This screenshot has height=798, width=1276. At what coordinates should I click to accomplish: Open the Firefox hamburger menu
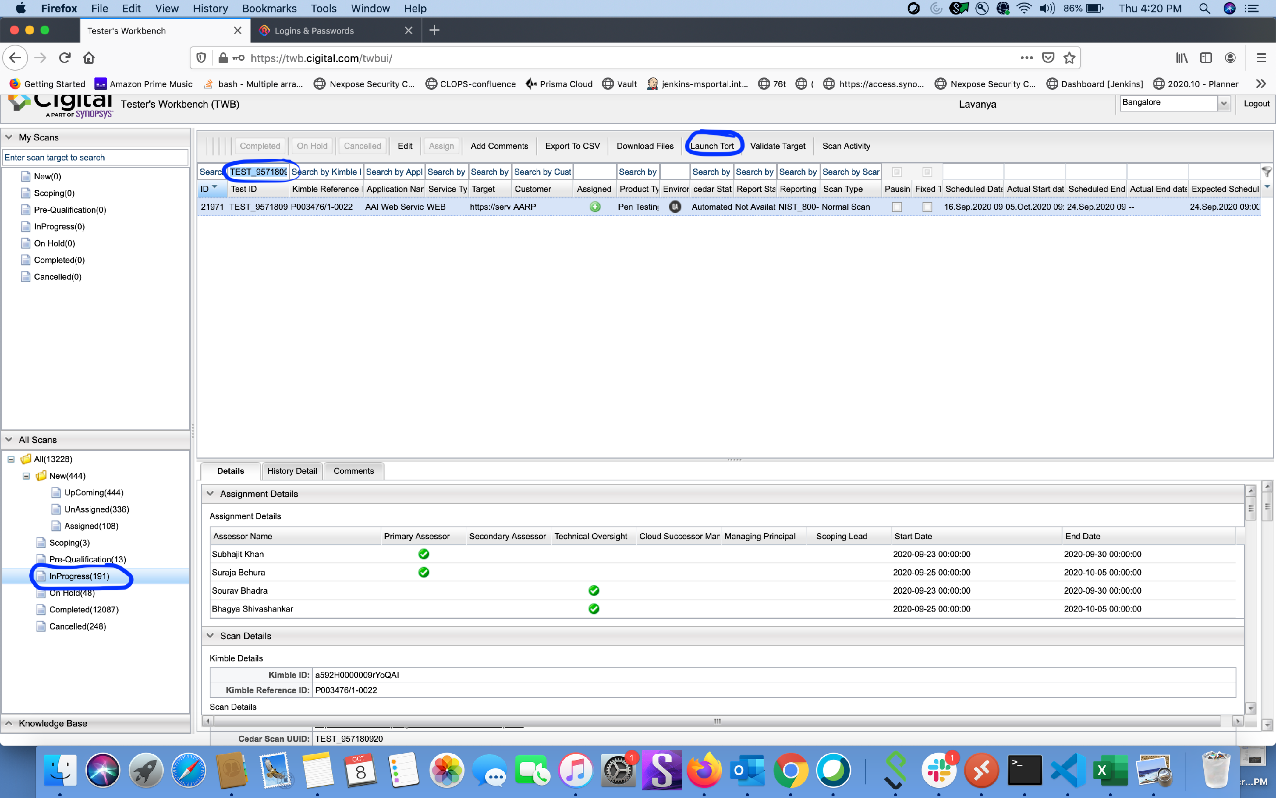1261,58
